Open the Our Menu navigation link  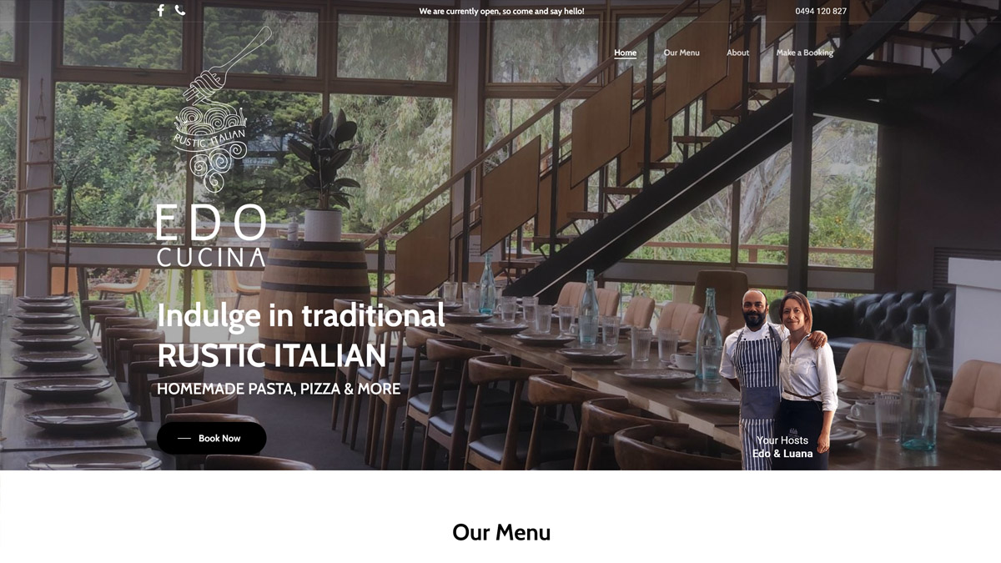682,53
